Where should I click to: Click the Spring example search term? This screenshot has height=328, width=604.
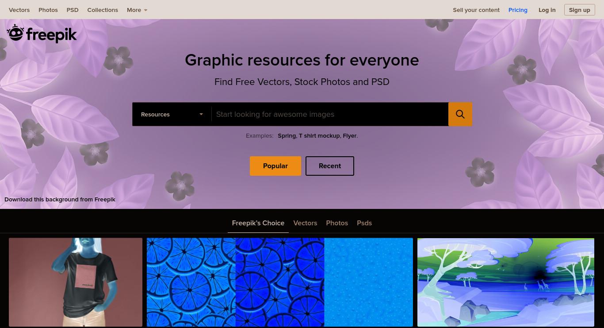(287, 136)
